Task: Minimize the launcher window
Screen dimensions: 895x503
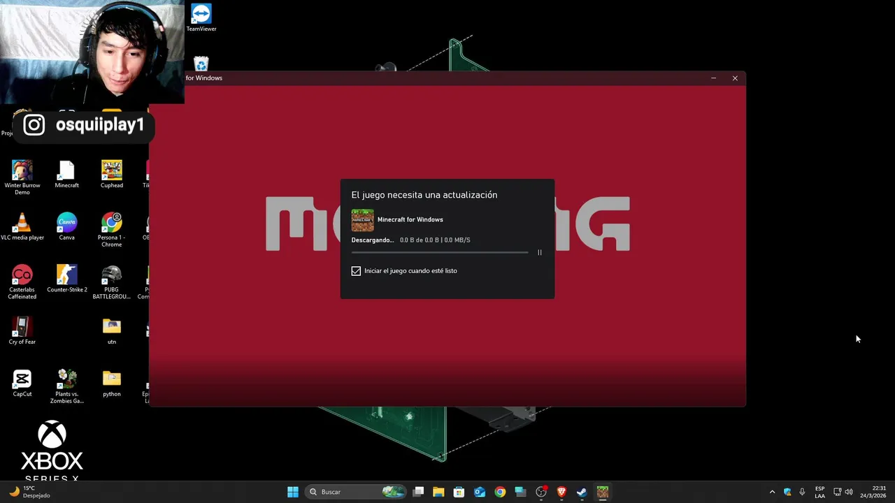Action: [x=713, y=78]
